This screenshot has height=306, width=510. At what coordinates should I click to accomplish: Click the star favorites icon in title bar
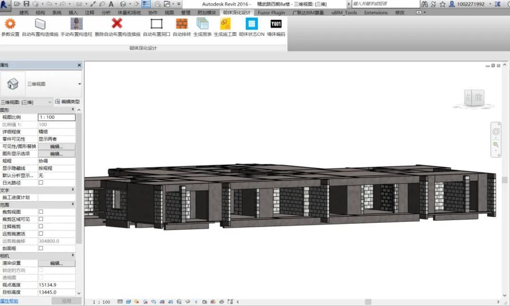point(442,4)
